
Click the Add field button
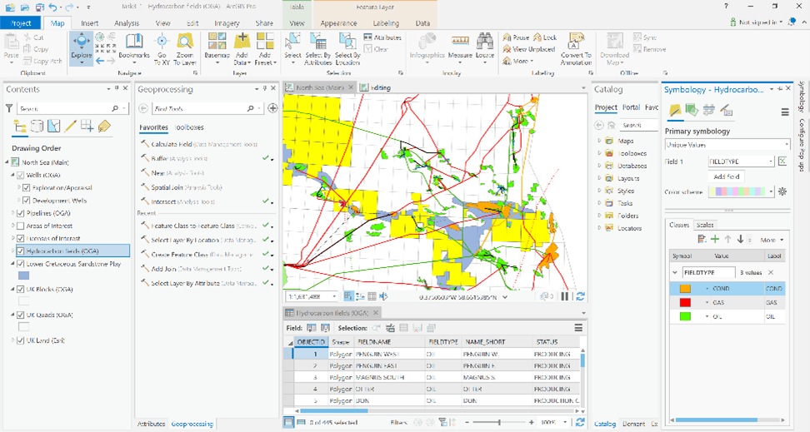point(727,176)
